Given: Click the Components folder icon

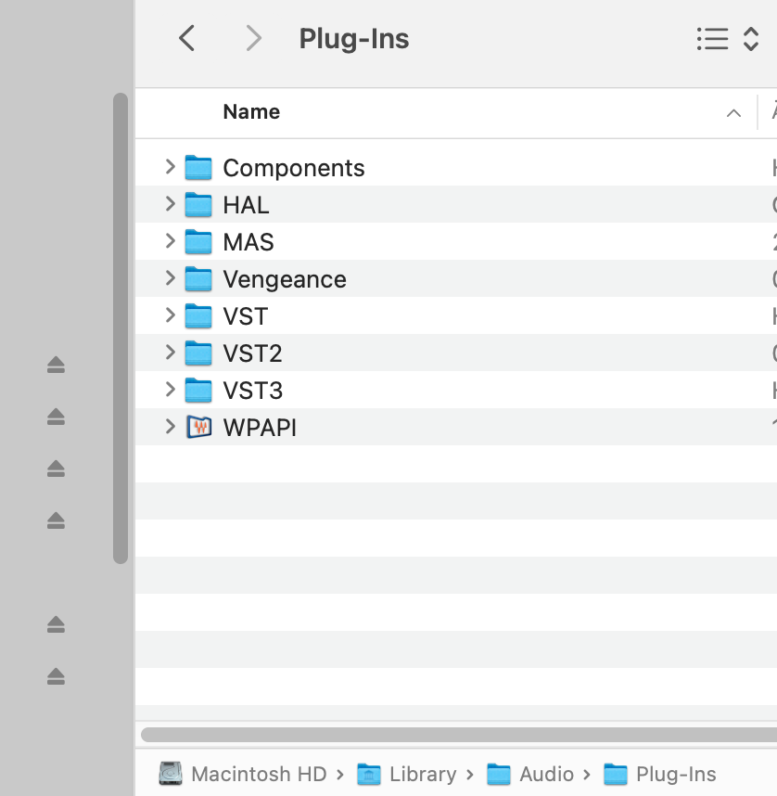Looking at the screenshot, I should [198, 168].
